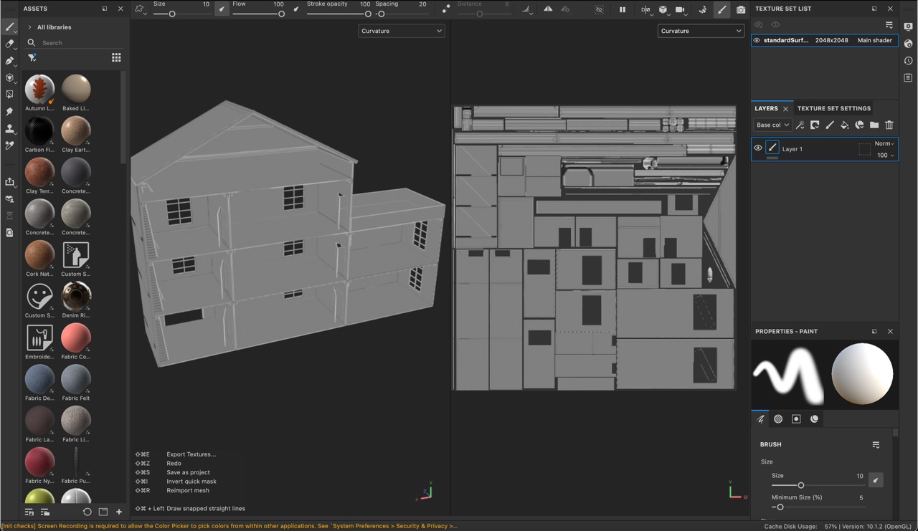Toggle visibility of standardSurface texture set

(757, 40)
